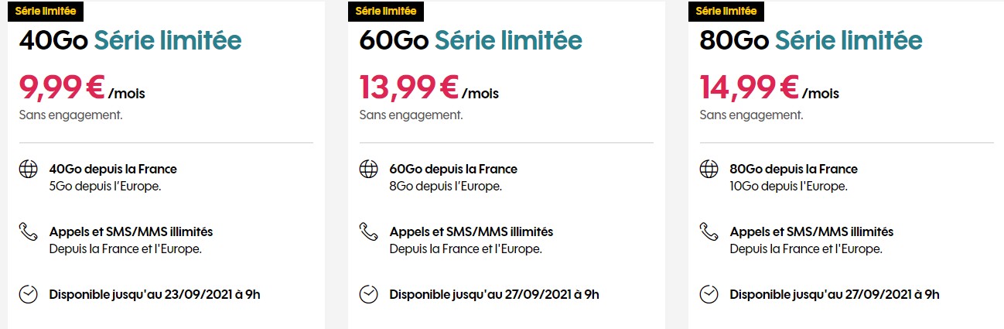Click the globe icon in the 80Go plan
This screenshot has height=329, width=1004.
point(709,170)
